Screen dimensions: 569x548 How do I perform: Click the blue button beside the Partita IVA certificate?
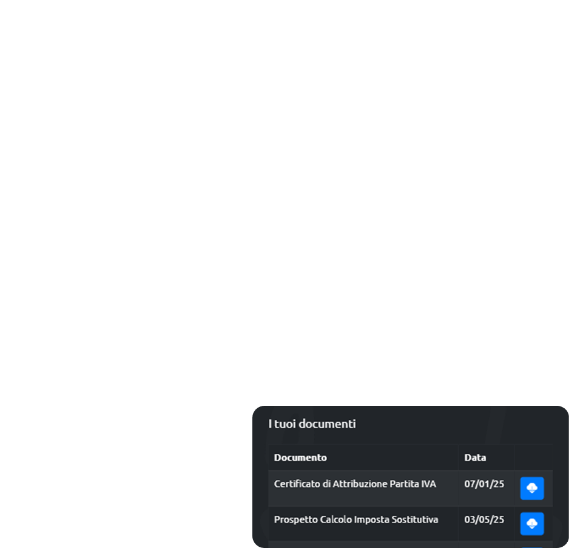coord(532,488)
